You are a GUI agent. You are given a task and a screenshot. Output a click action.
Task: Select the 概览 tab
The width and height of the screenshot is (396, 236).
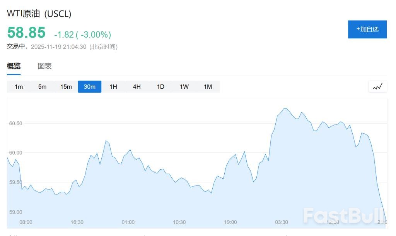coord(14,65)
